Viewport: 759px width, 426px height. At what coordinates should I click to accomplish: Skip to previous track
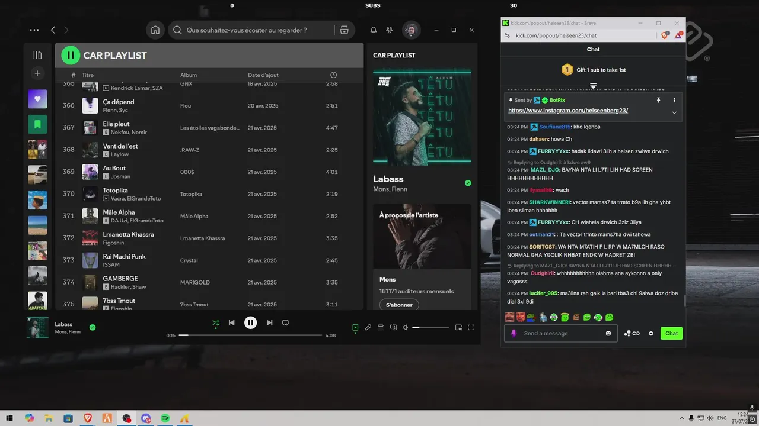tap(232, 322)
